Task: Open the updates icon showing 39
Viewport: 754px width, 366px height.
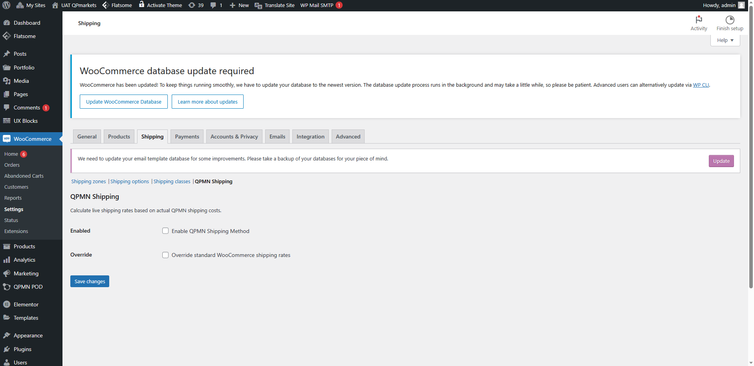Action: [192, 5]
